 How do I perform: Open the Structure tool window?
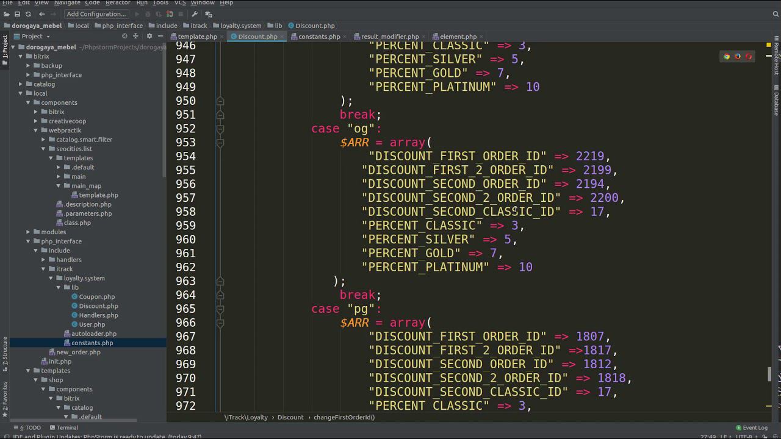[x=4, y=353]
